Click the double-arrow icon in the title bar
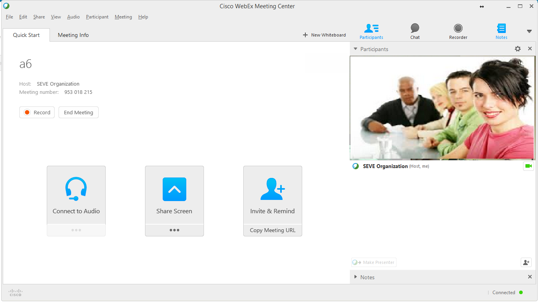This screenshot has width=538, height=302. 482,7
